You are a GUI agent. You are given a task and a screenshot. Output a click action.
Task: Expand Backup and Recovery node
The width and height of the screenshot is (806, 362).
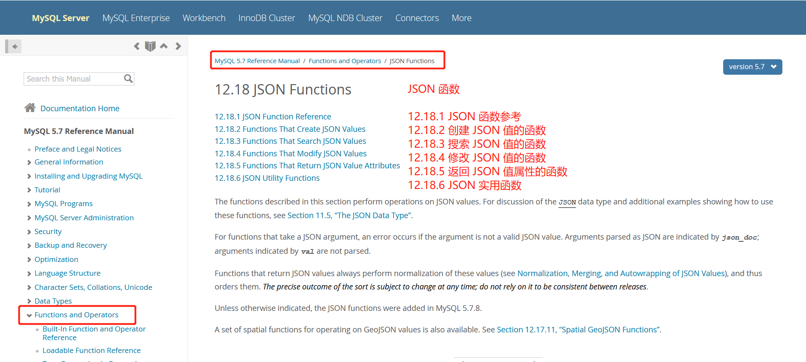click(x=29, y=246)
